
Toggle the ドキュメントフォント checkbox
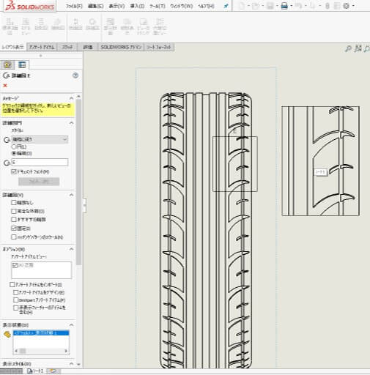pyautogui.click(x=14, y=171)
